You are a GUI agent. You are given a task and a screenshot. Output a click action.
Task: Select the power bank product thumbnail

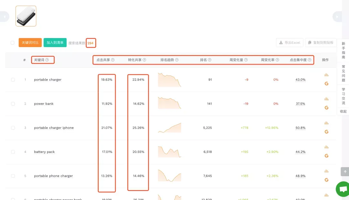[26, 16]
